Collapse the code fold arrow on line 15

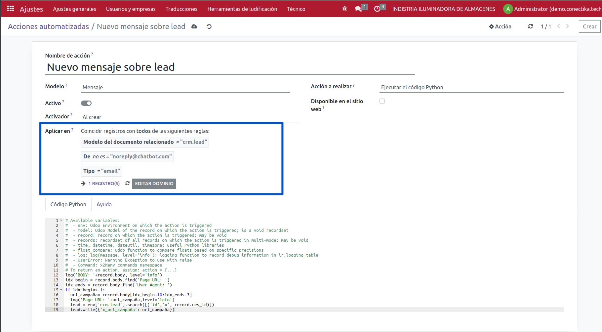coord(61,290)
